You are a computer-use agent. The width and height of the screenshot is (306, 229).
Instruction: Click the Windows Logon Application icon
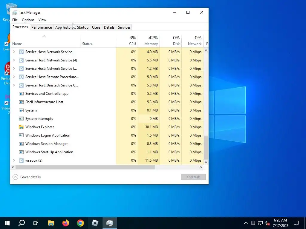pos(21,135)
